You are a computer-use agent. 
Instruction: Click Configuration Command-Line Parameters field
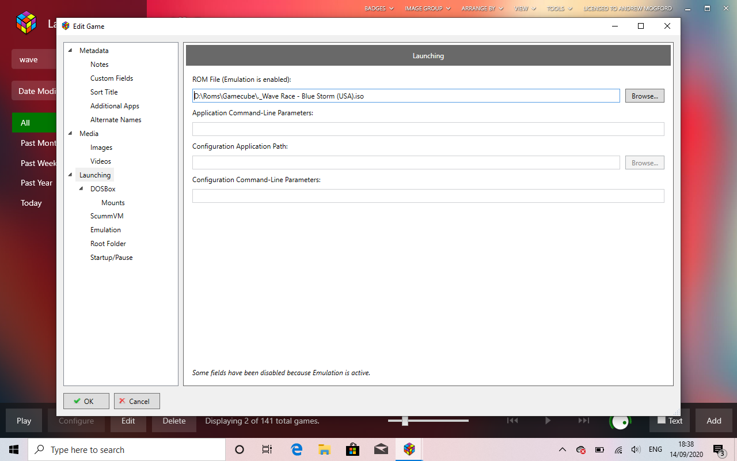428,196
